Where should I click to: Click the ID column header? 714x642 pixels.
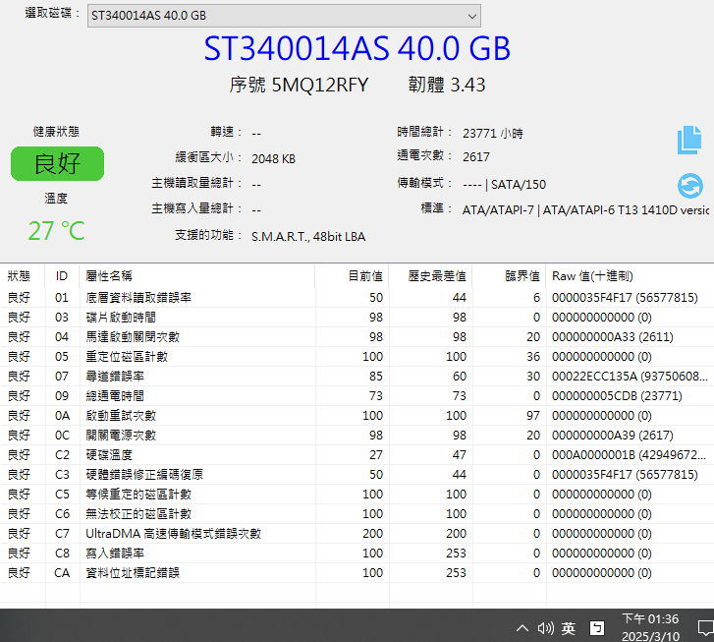click(x=62, y=276)
